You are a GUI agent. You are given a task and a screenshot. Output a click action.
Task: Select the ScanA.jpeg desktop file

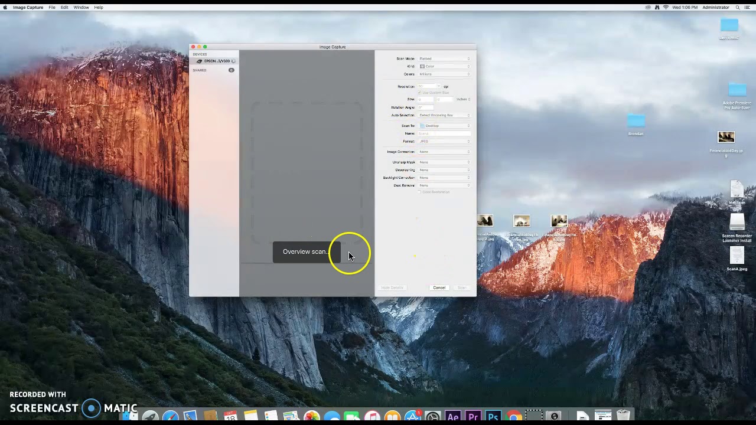(737, 256)
